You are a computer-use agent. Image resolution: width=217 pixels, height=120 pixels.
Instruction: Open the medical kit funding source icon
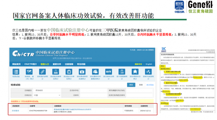82,72
